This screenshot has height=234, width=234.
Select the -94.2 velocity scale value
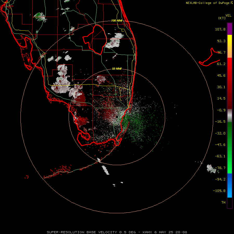coord(220,179)
